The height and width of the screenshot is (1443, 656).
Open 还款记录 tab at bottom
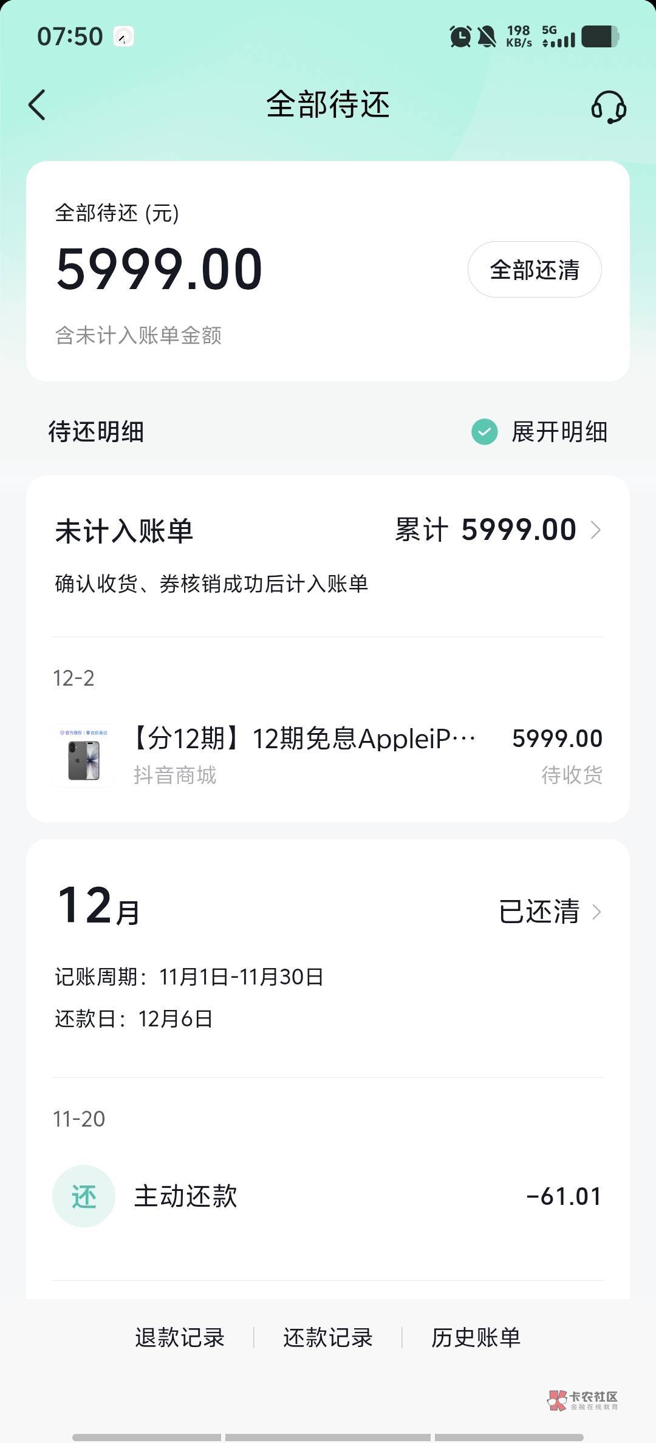point(328,1337)
